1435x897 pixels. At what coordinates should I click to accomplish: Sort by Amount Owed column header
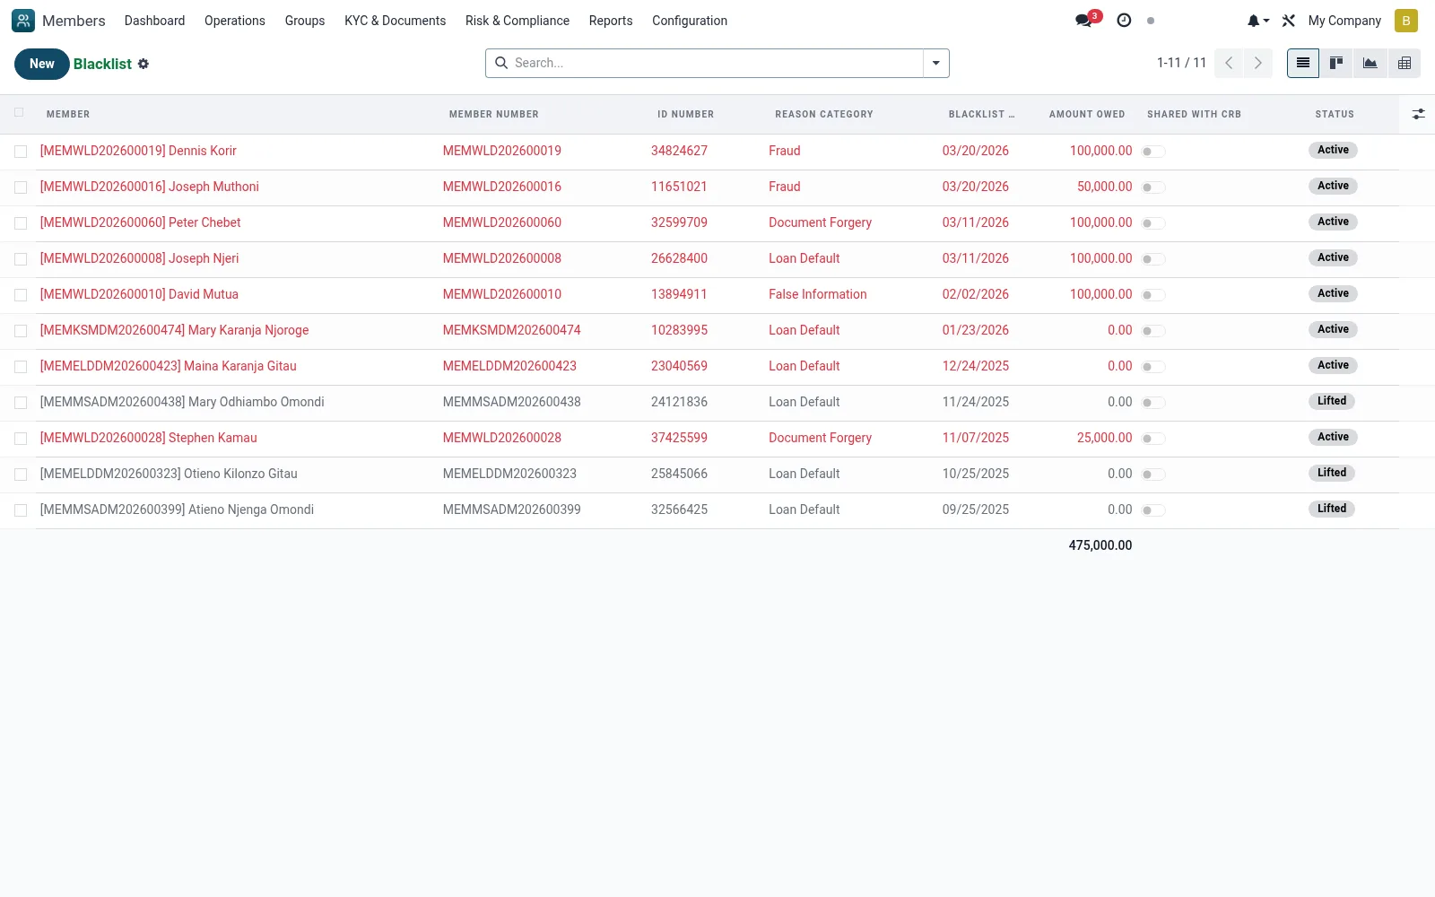tap(1087, 114)
